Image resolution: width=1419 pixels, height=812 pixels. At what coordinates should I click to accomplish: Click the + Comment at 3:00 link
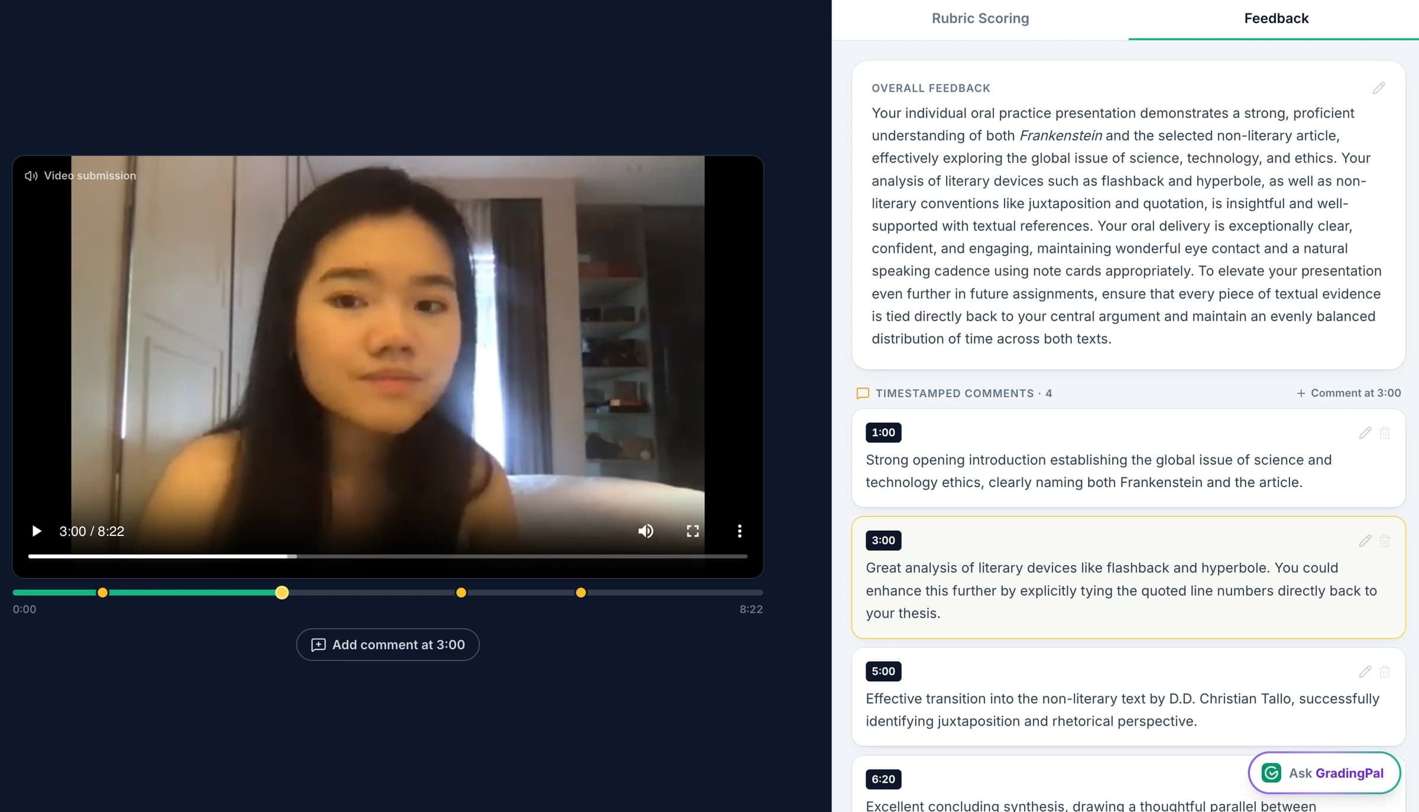(1349, 393)
